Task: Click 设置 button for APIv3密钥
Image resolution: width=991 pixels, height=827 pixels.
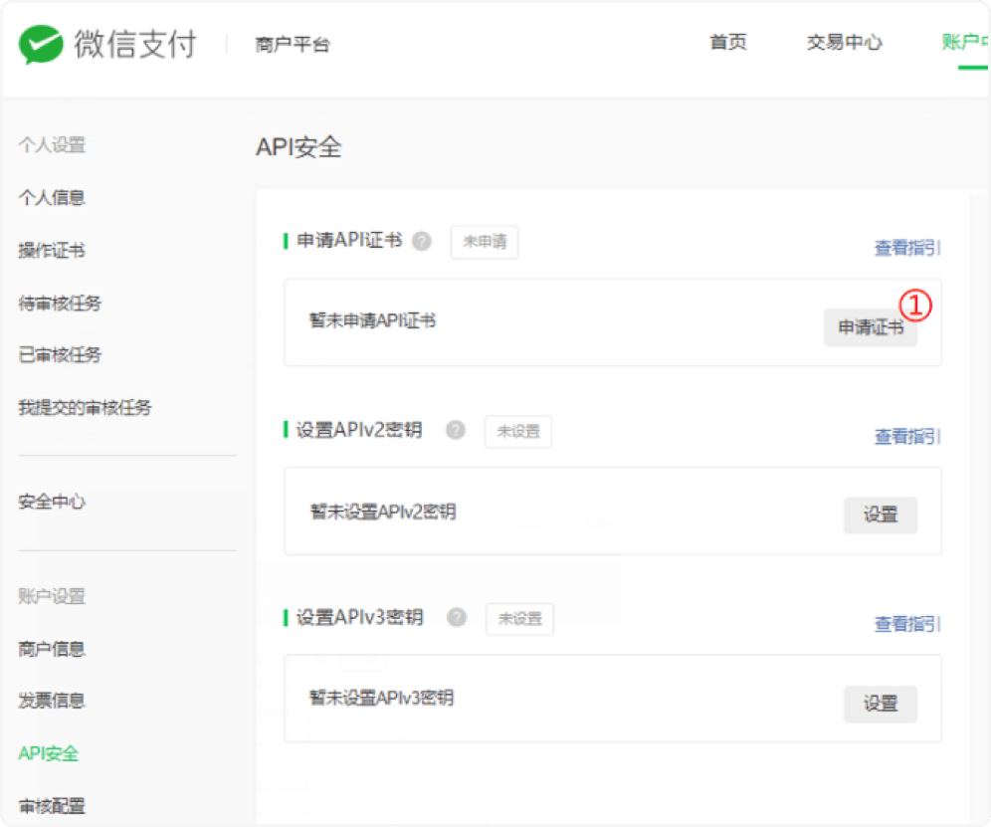Action: [x=881, y=704]
